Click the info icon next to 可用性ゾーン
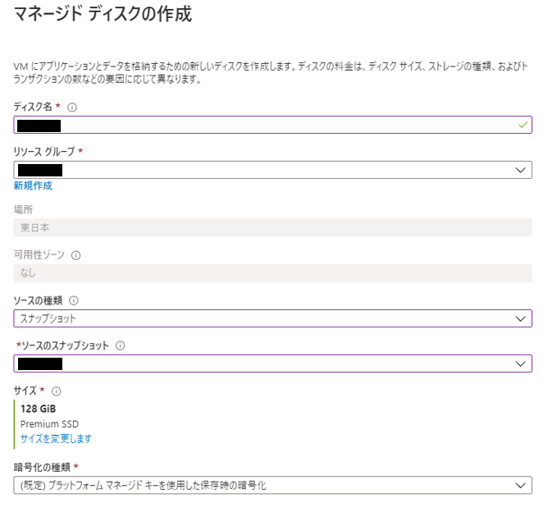 tap(76, 255)
